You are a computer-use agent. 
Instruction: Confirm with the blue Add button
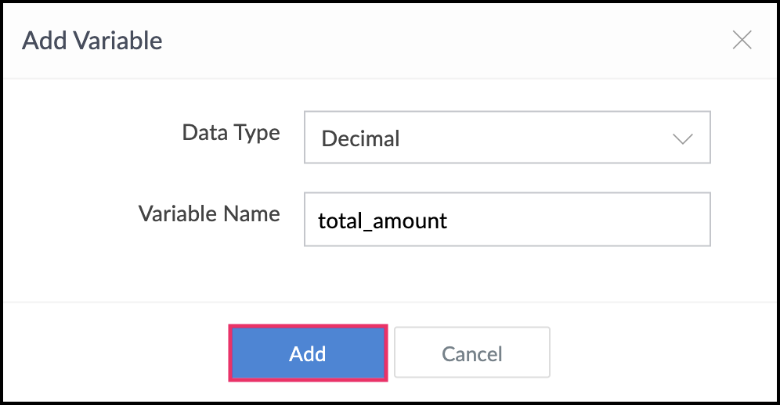click(x=308, y=353)
